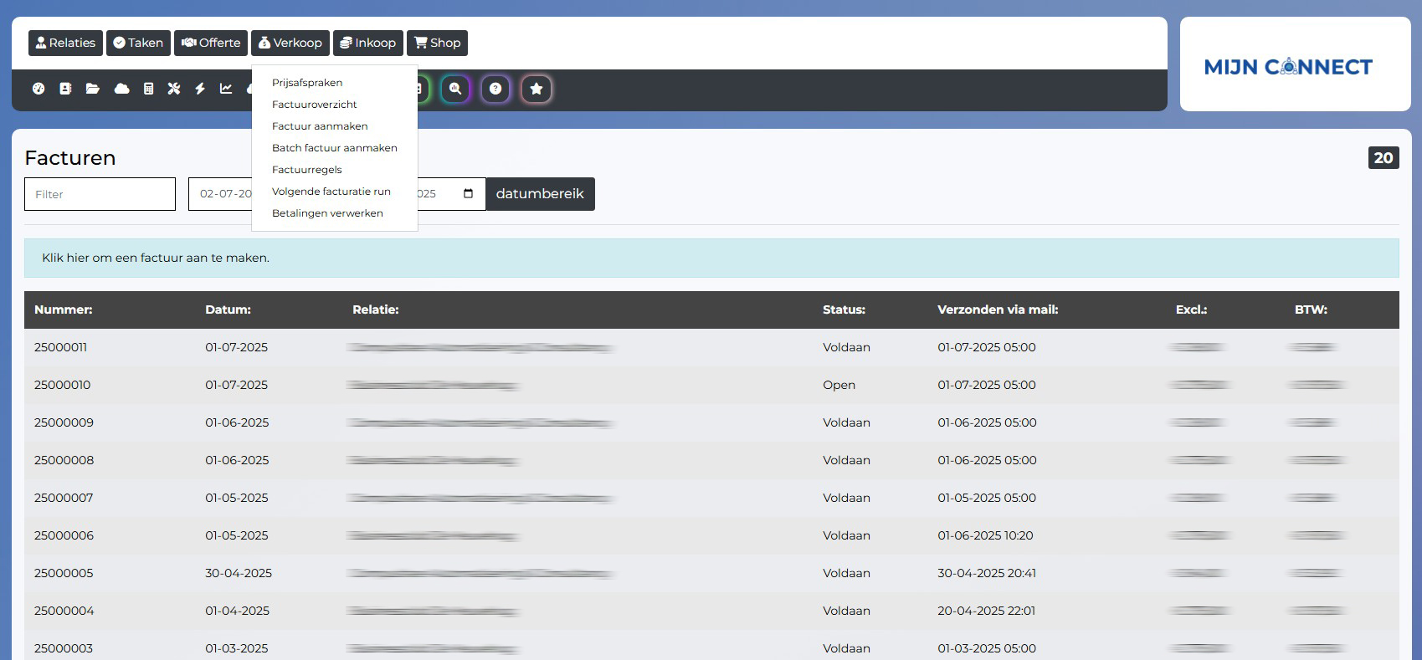The image size is (1422, 660).
Task: Expand the Relaties dropdown menu
Action: [x=65, y=43]
